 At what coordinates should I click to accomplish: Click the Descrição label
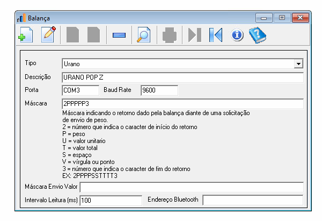pyautogui.click(x=38, y=77)
